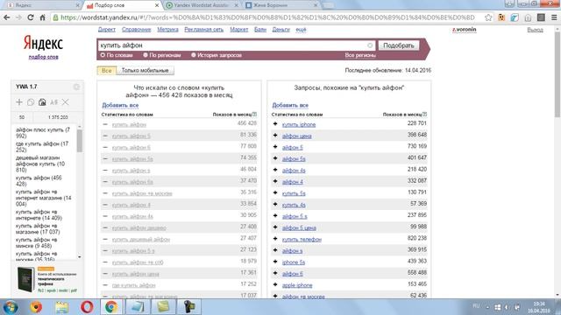Click 'где купить айфон (17 252)' in YWA list
The width and height of the screenshot is (561, 315).
pyautogui.click(x=42, y=147)
